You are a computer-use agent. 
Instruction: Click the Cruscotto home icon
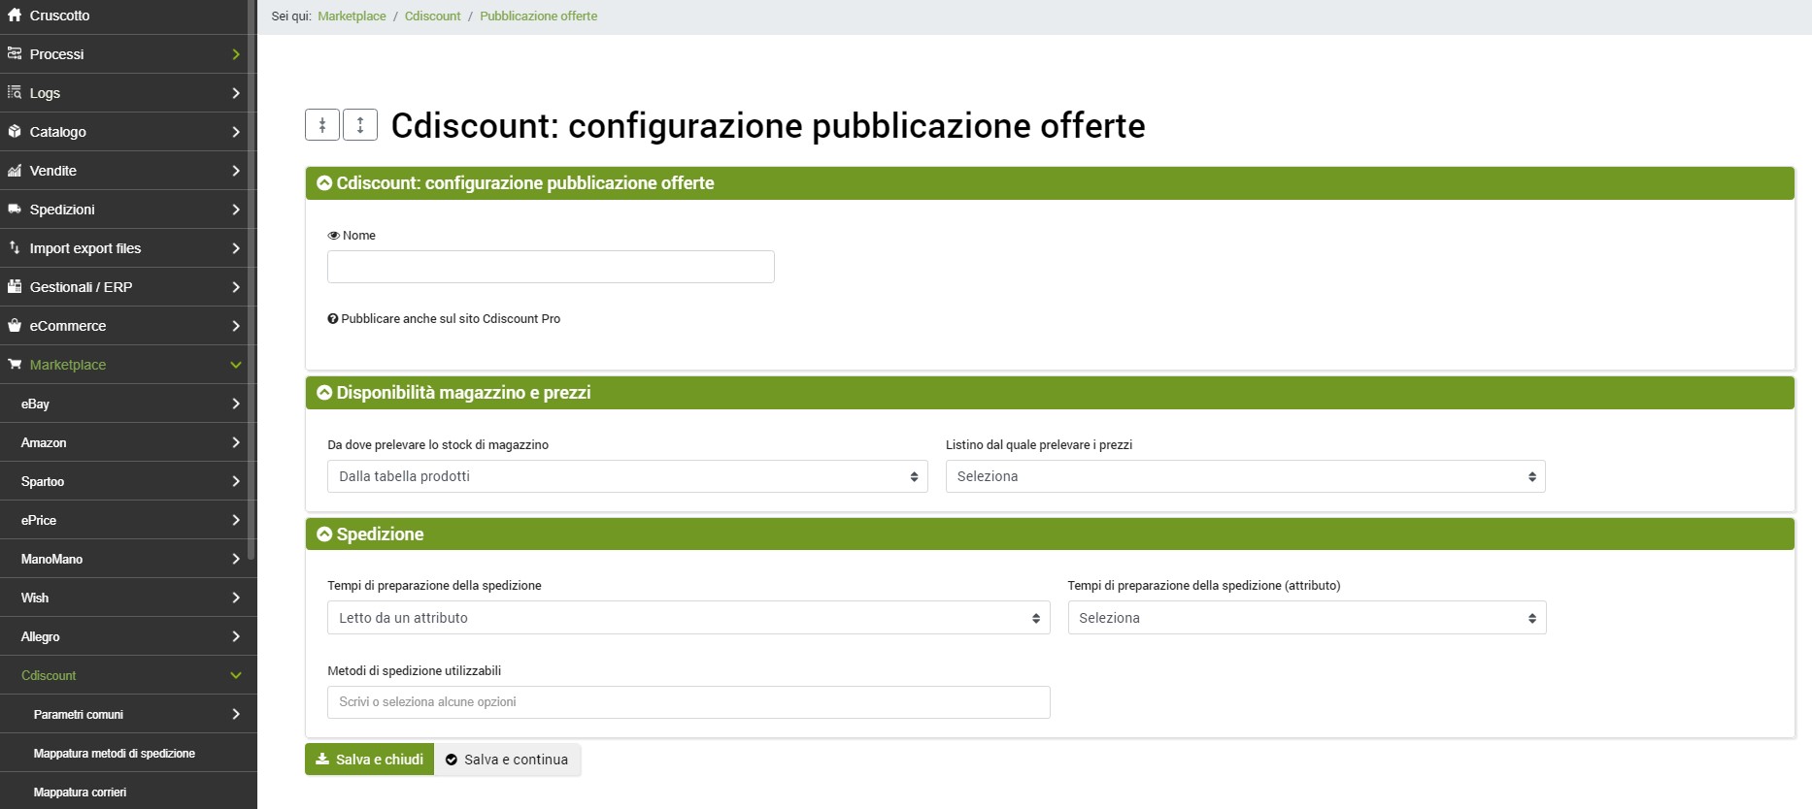(15, 16)
